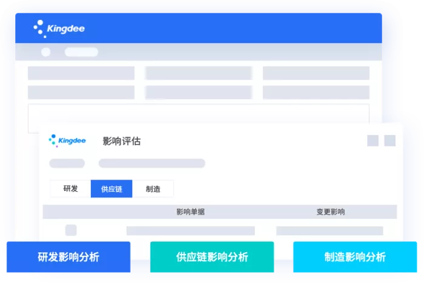Click the Kingdee logo in blue header

(x=59, y=28)
